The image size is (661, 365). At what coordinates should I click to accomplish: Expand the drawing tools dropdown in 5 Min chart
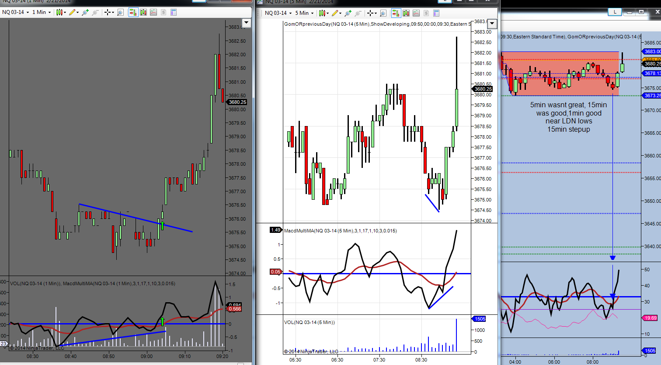[341, 13]
